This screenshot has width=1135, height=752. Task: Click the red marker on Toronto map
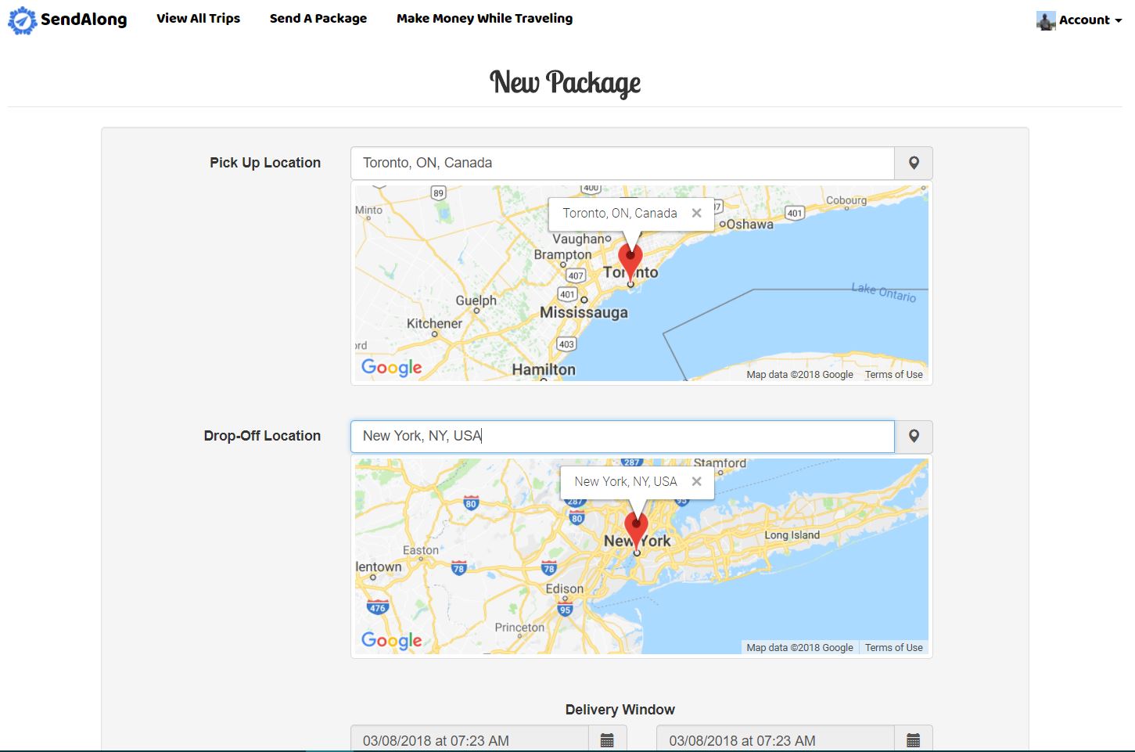click(x=630, y=262)
